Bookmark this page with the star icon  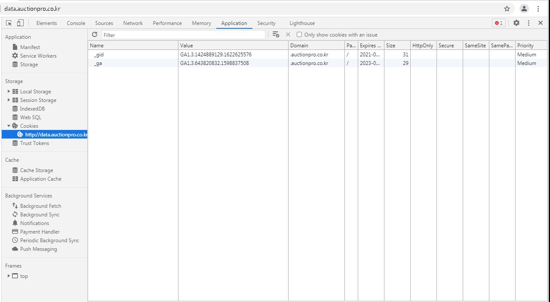507,9
